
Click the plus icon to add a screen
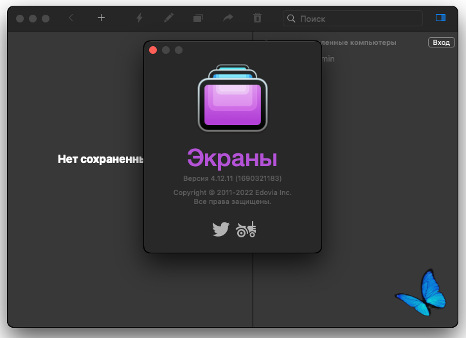(101, 18)
